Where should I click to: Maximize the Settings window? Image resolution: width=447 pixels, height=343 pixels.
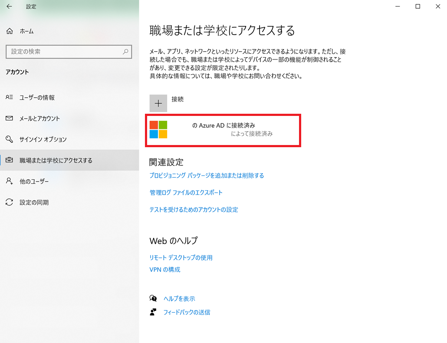(417, 6)
